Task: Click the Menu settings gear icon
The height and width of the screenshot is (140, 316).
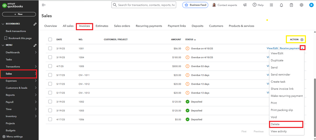Action: 4,137
